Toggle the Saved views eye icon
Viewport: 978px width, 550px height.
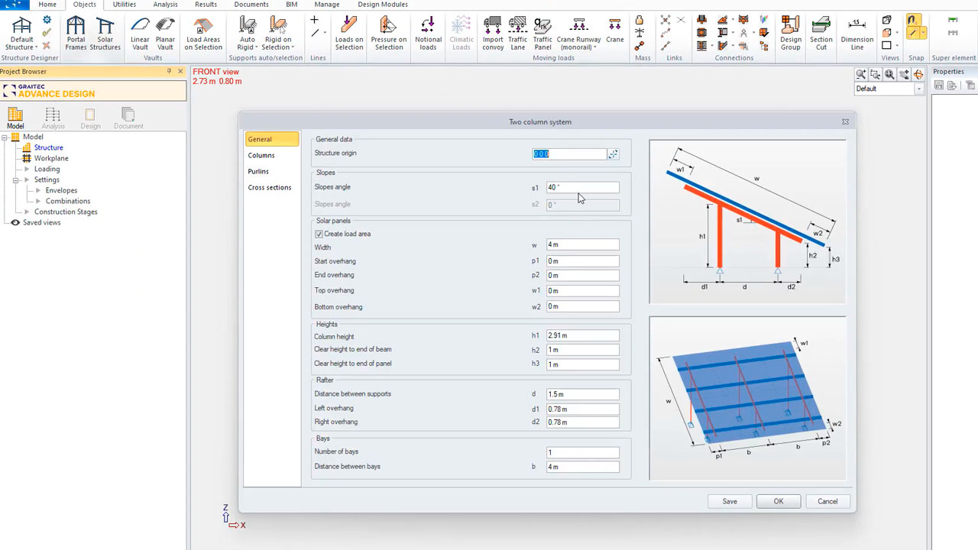point(15,223)
